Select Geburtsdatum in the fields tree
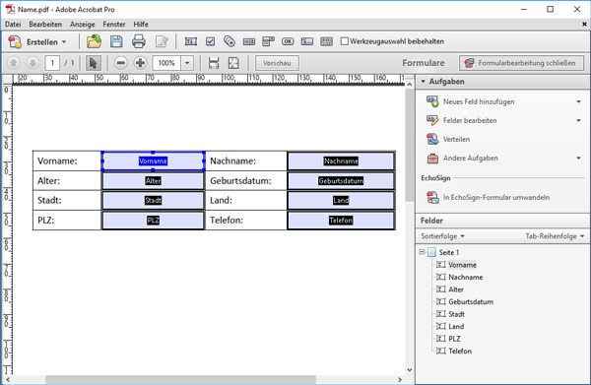Screen dimensions: 591x385 471,301
